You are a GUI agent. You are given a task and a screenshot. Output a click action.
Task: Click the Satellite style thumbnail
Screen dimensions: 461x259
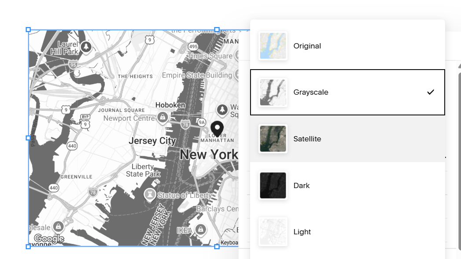pyautogui.click(x=273, y=139)
